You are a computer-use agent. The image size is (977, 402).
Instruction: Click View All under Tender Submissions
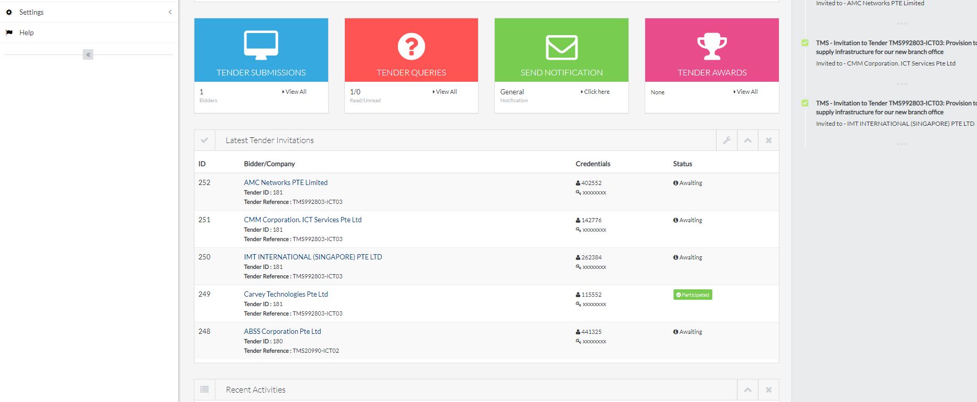click(x=295, y=92)
